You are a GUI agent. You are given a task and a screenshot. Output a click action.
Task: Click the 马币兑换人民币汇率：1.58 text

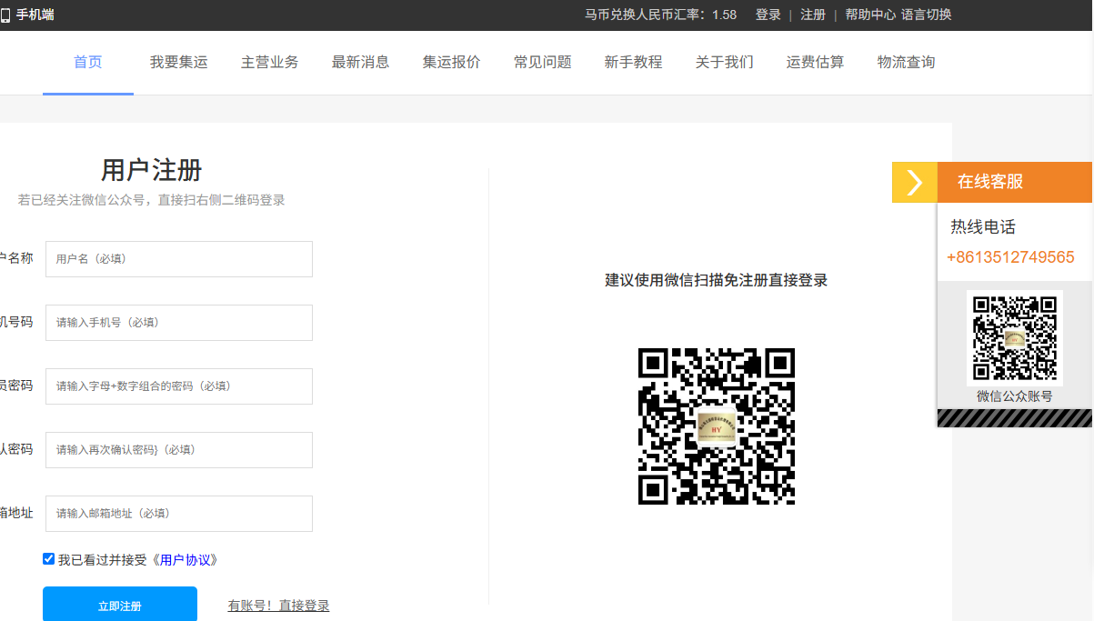(660, 15)
